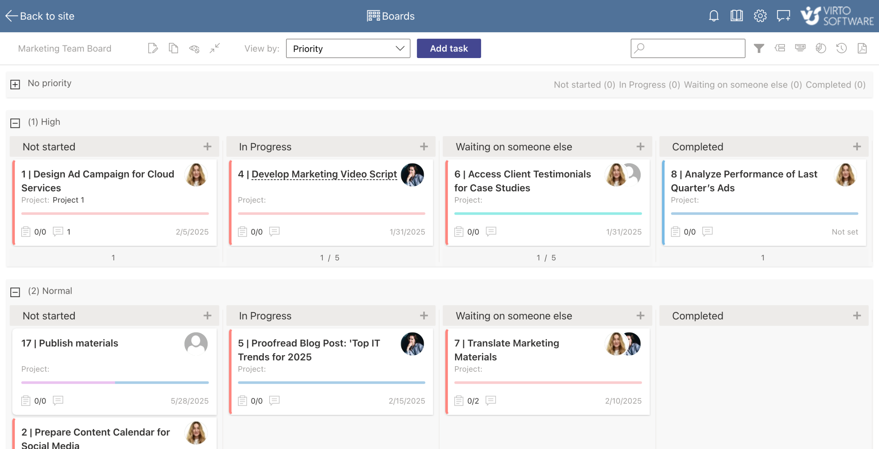The height and width of the screenshot is (449, 879).
Task: Click the notifications bell icon
Action: [x=714, y=16]
